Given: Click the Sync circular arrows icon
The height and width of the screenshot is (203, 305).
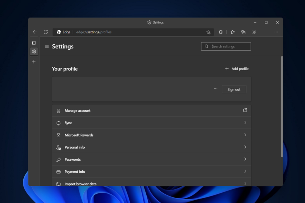Looking at the screenshot, I should (x=59, y=123).
